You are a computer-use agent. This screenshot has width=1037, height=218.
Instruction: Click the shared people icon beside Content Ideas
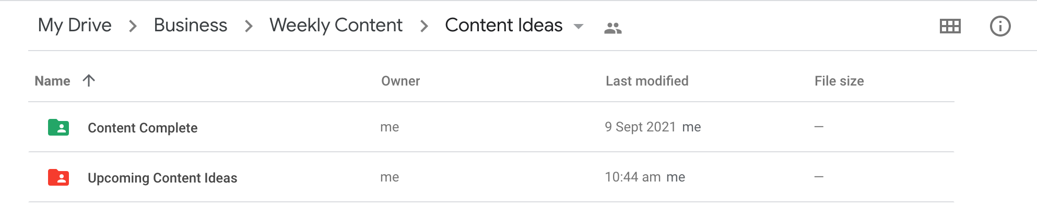click(612, 28)
